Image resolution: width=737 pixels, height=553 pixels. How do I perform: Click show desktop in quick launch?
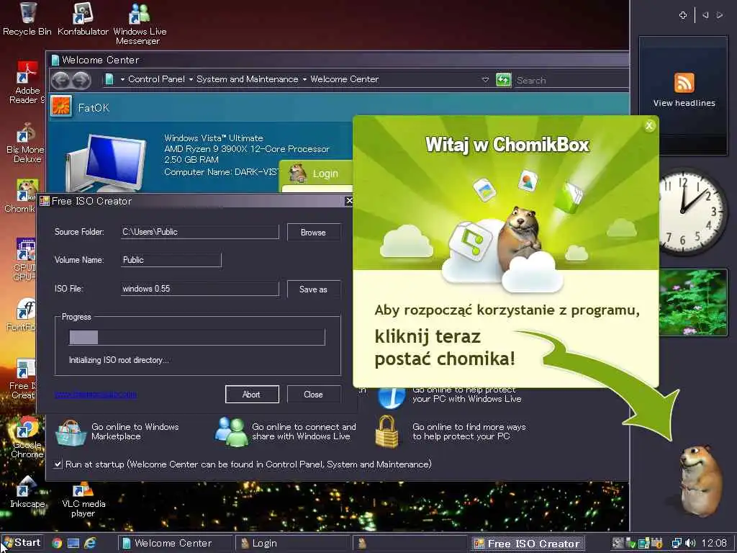73,543
